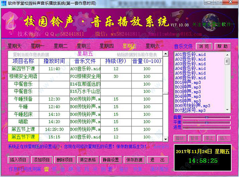The image size is (239, 177).
Task: Switch to the 星期一 tab
Action: [x=37, y=46]
